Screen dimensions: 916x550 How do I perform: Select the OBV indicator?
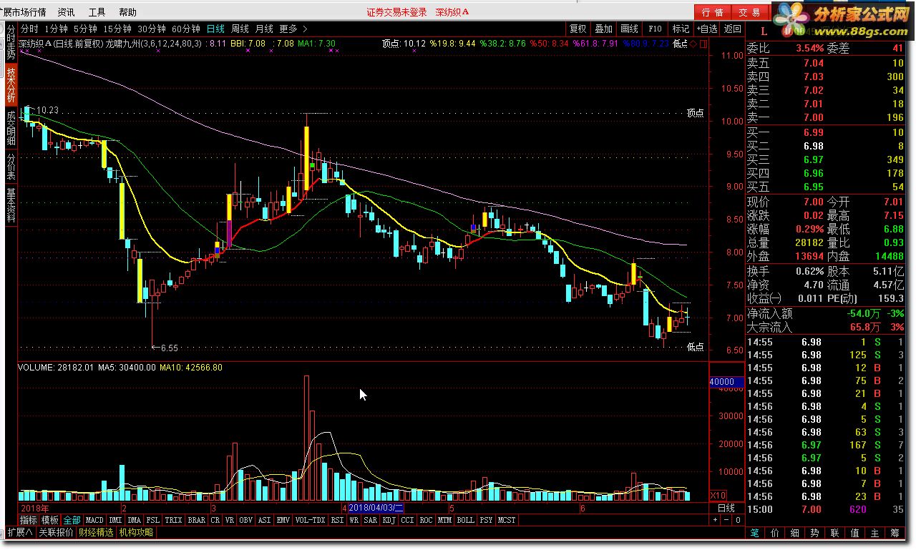tap(245, 520)
